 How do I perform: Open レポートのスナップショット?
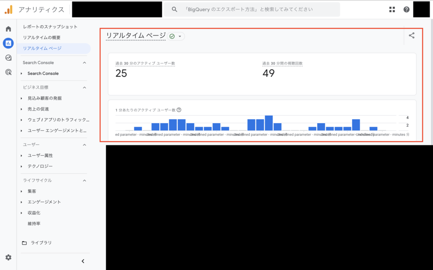tap(51, 26)
